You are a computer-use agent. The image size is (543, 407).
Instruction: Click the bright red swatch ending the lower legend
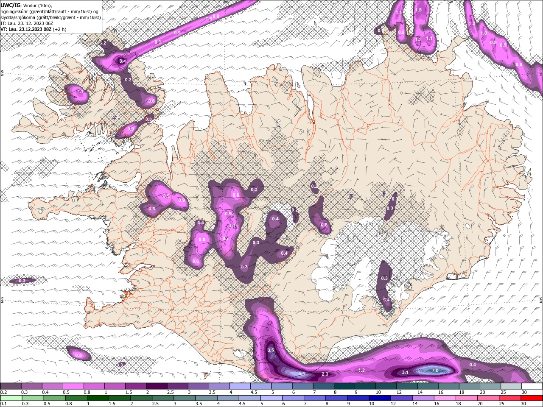(532, 398)
